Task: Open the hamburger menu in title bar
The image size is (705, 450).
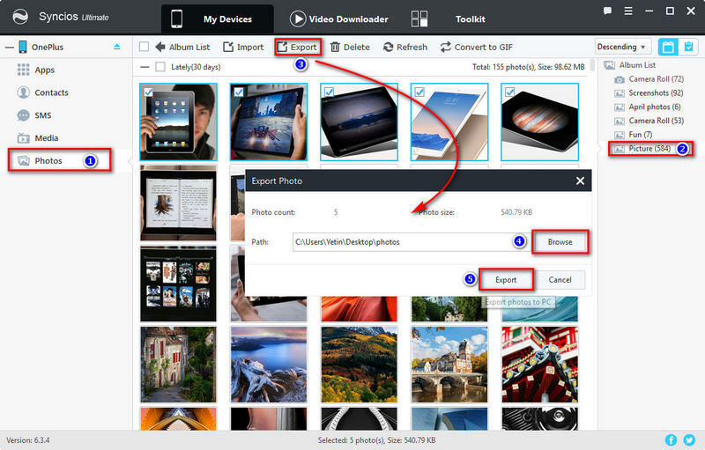Action: click(629, 12)
